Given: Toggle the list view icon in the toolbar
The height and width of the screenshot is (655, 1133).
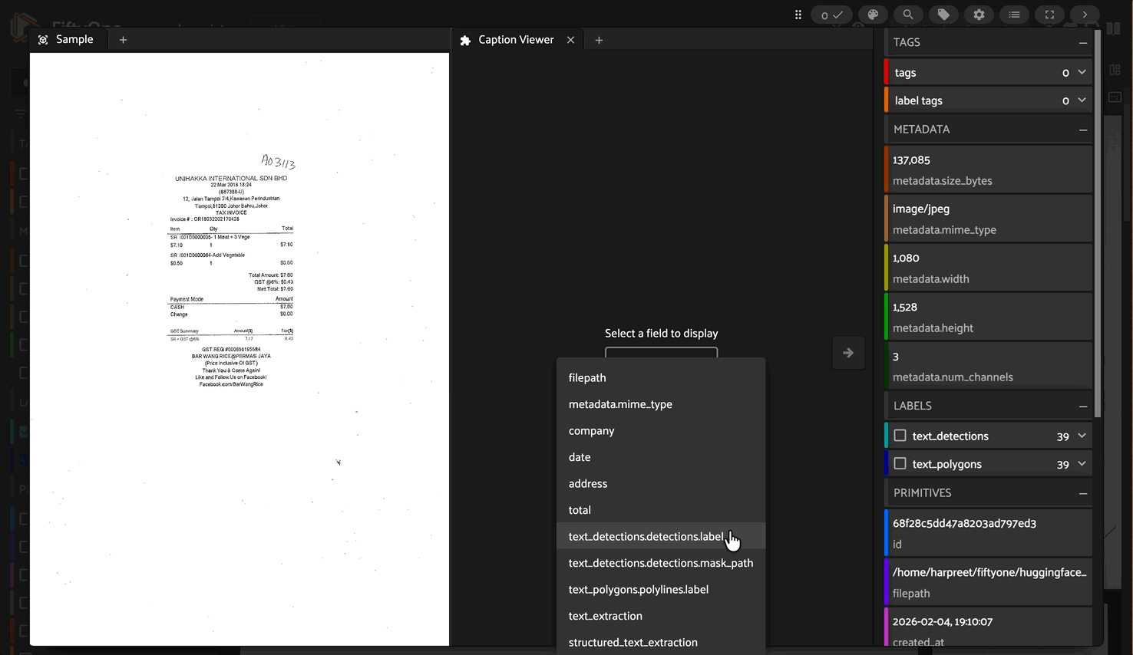Looking at the screenshot, I should point(1014,15).
